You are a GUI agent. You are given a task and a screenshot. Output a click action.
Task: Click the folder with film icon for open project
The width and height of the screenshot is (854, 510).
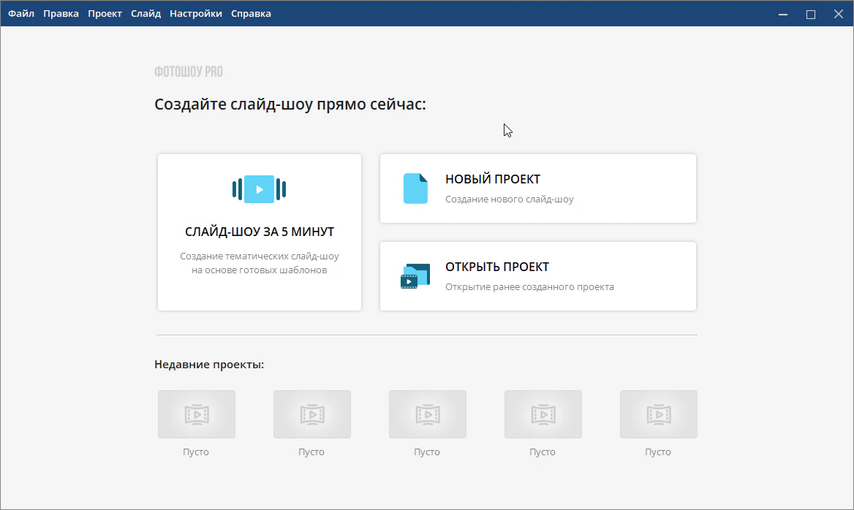click(415, 276)
